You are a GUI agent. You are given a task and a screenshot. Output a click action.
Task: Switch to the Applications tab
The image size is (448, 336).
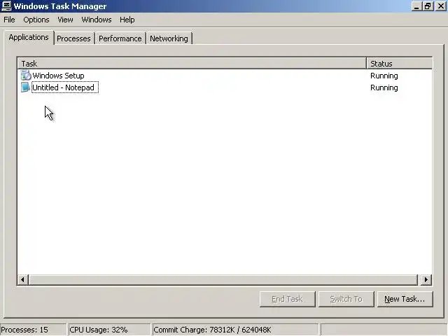point(29,37)
